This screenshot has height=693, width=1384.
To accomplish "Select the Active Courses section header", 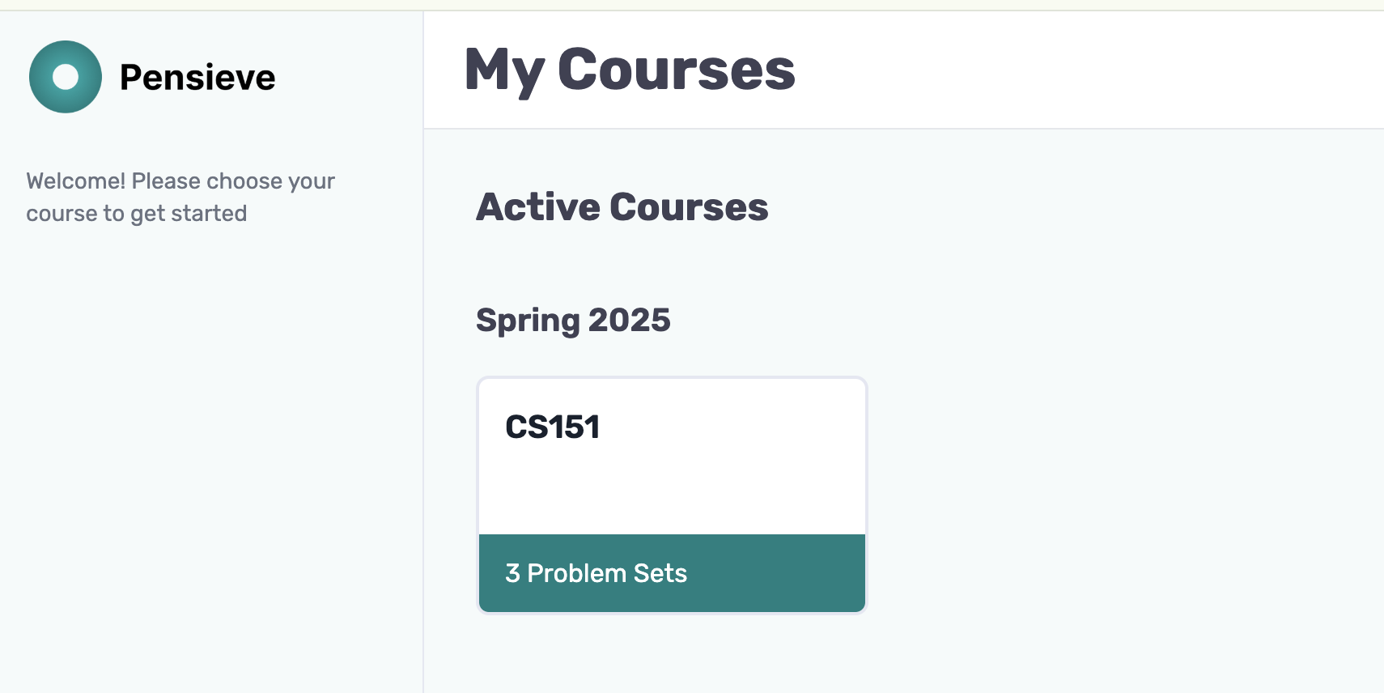I will click(x=622, y=207).
